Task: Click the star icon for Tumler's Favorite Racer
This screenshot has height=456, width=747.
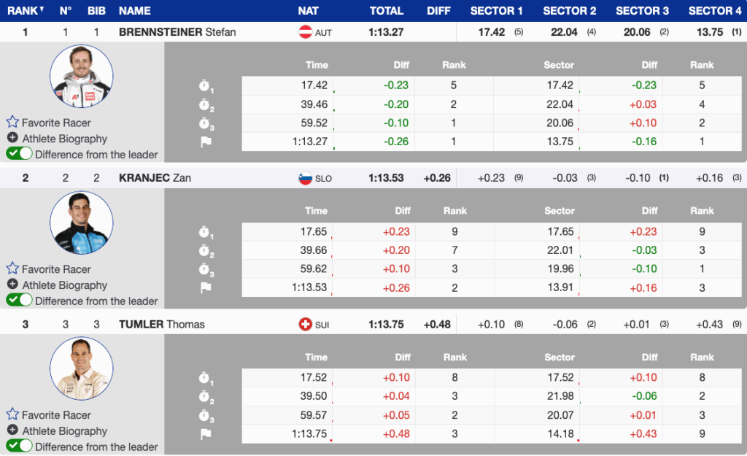Action: tap(12, 414)
